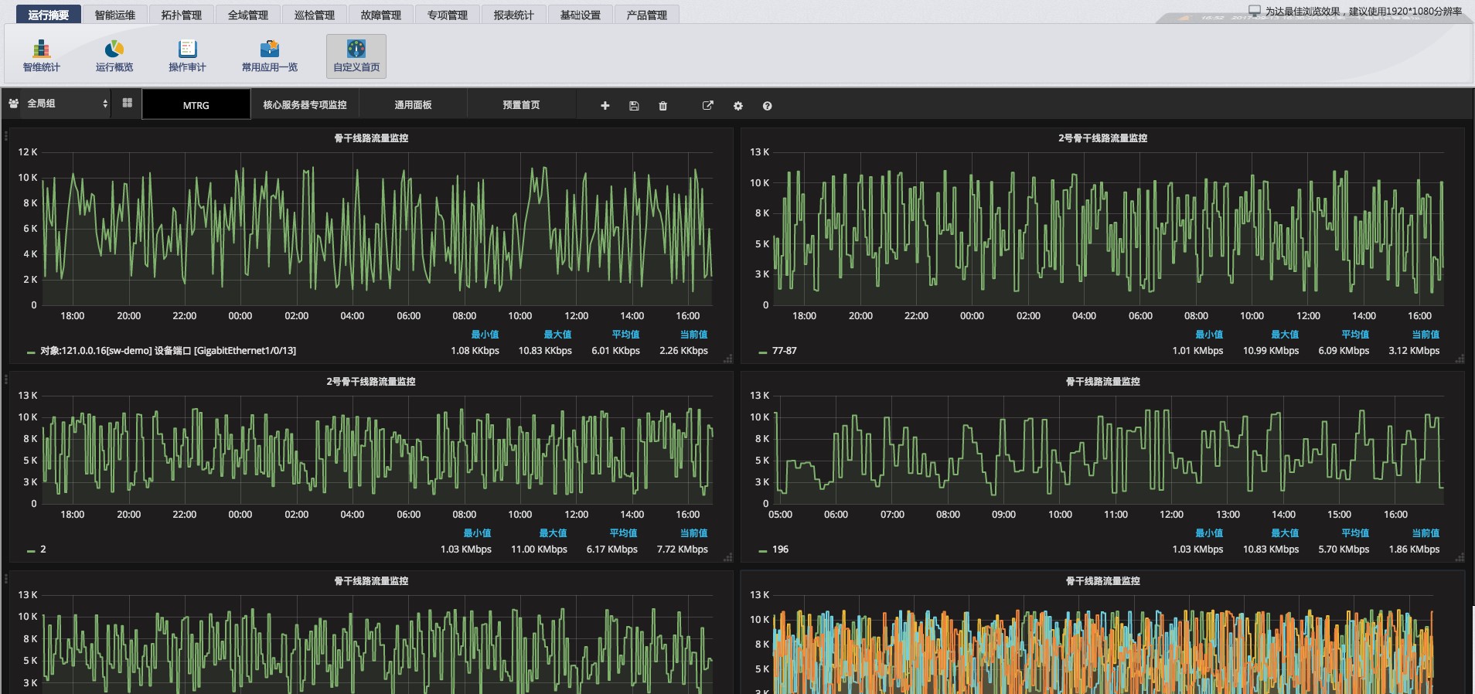Click the first 骨干线路流量监控 panel title

pyautogui.click(x=371, y=138)
